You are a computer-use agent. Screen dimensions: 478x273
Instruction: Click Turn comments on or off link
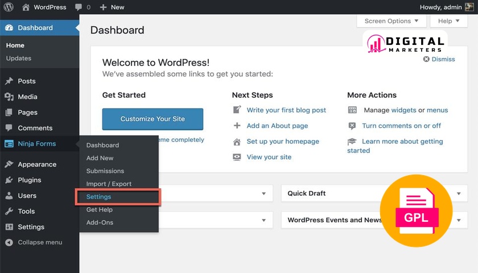click(x=402, y=126)
